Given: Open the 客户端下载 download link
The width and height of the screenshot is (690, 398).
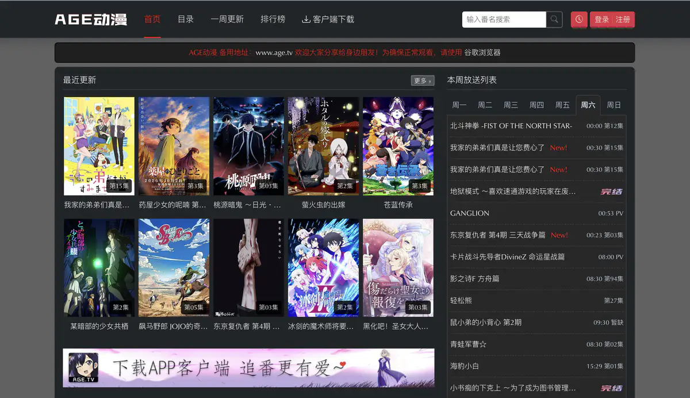Looking at the screenshot, I should coord(328,19).
